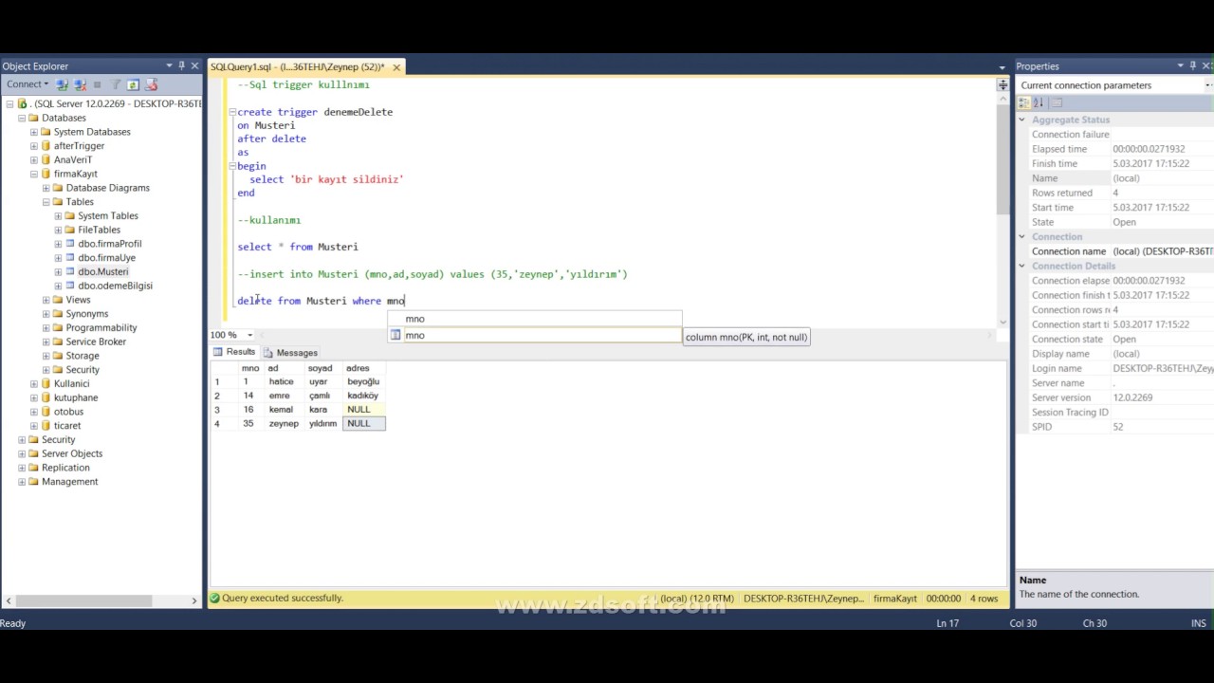Click the Disconnect server icon

(x=80, y=84)
